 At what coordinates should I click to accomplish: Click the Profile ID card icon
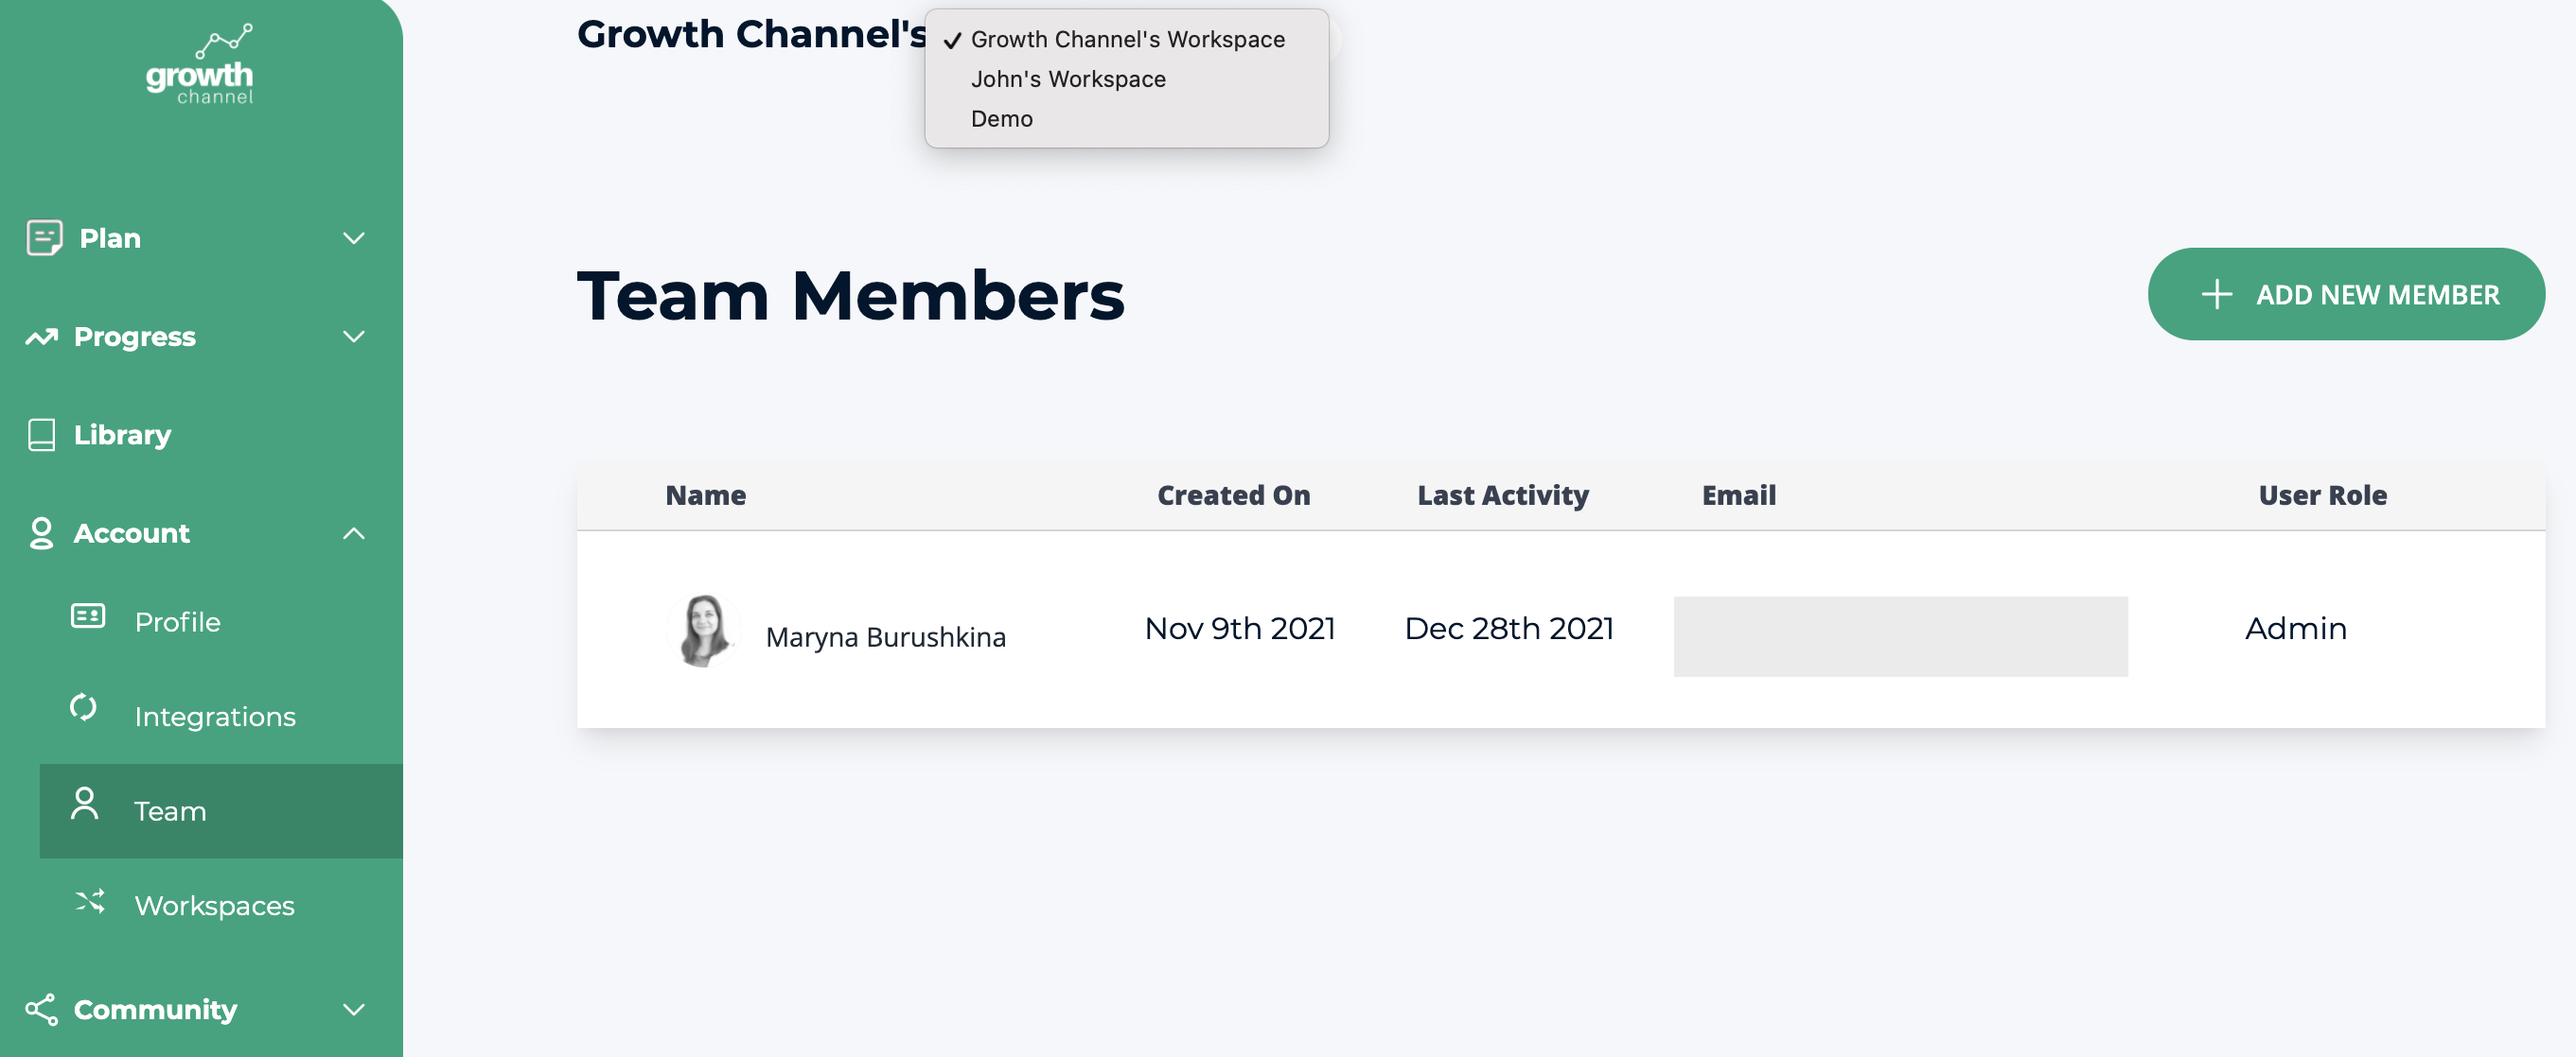[88, 616]
